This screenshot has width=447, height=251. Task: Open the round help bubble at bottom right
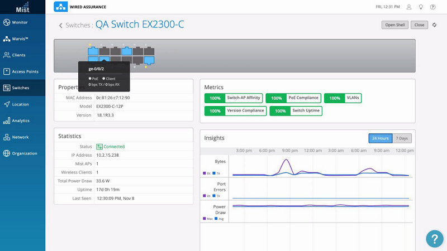click(435, 239)
